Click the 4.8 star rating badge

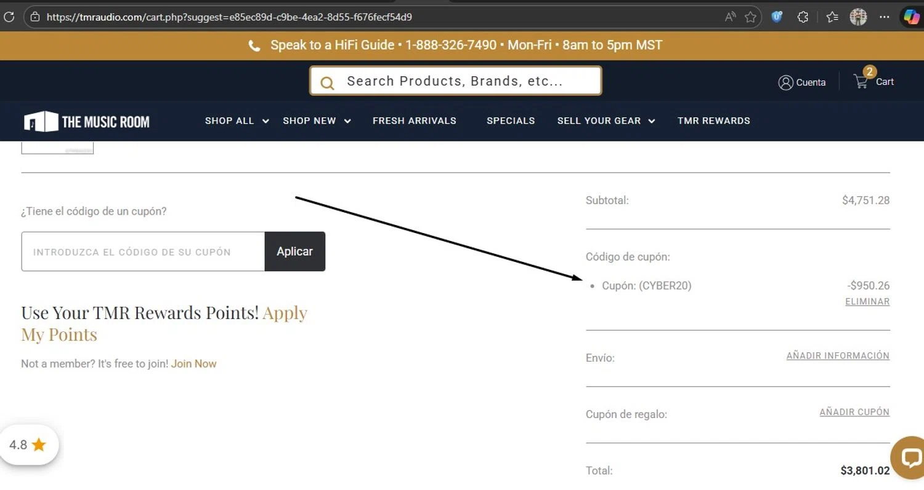click(28, 445)
